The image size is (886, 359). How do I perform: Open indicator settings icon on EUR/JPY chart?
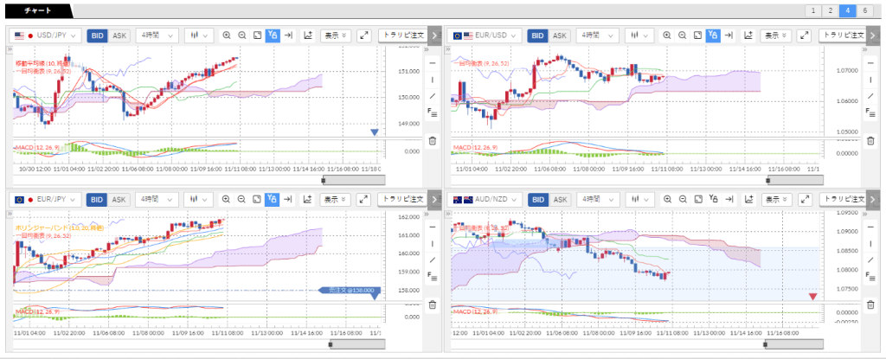point(308,200)
